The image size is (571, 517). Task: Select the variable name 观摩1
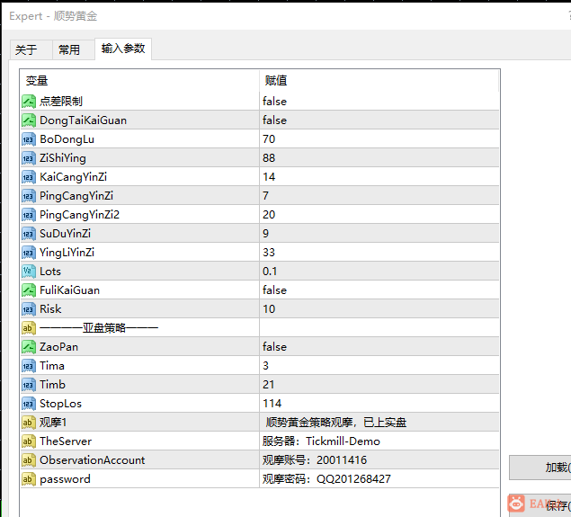coord(53,423)
